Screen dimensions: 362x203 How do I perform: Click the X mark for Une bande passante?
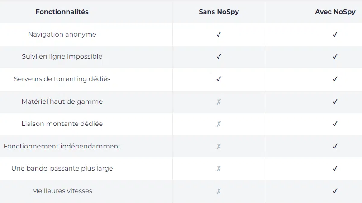219,168
